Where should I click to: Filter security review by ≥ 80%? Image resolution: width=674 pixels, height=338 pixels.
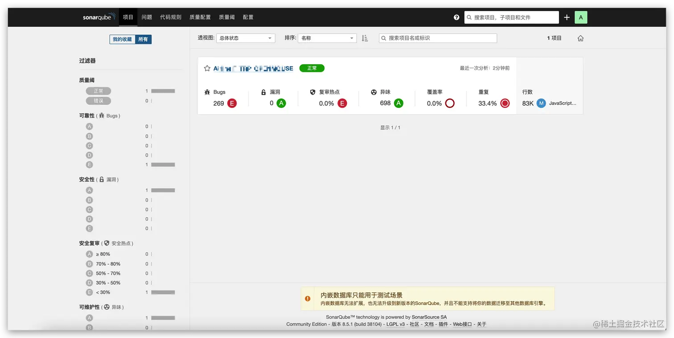pos(98,254)
